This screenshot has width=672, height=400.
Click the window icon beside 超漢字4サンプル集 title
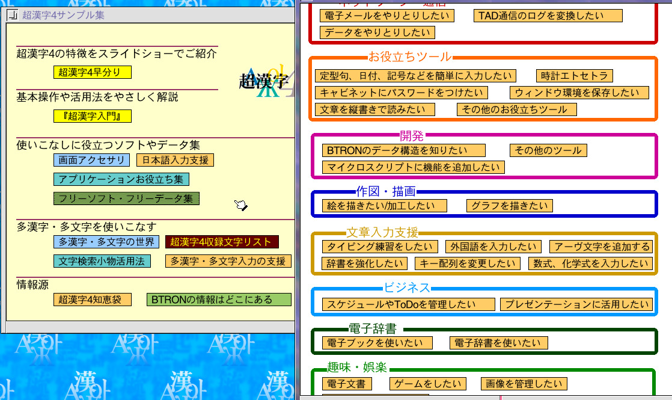click(x=13, y=16)
